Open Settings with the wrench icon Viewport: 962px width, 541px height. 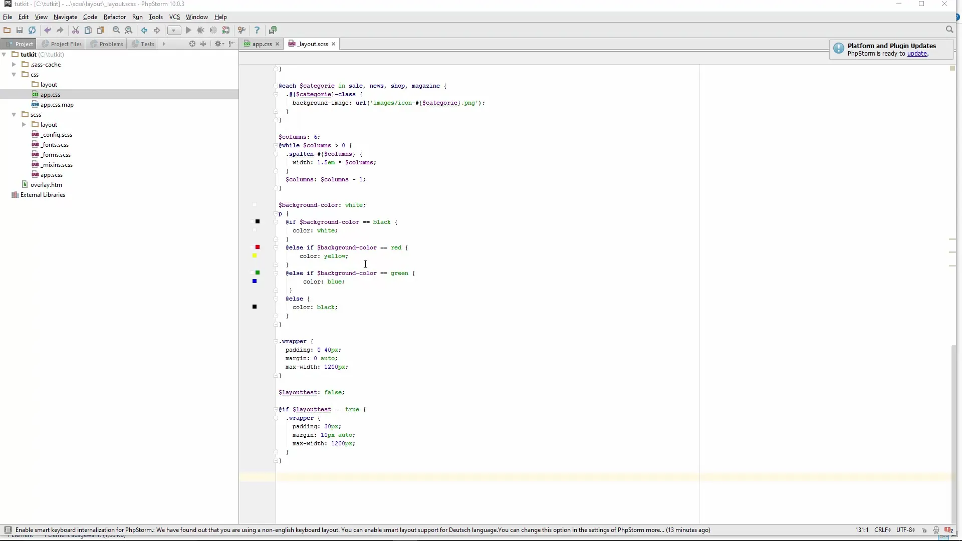(242, 31)
